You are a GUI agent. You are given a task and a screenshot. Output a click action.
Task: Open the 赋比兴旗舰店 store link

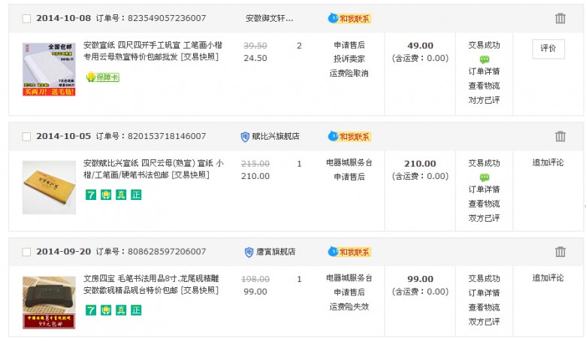(276, 136)
